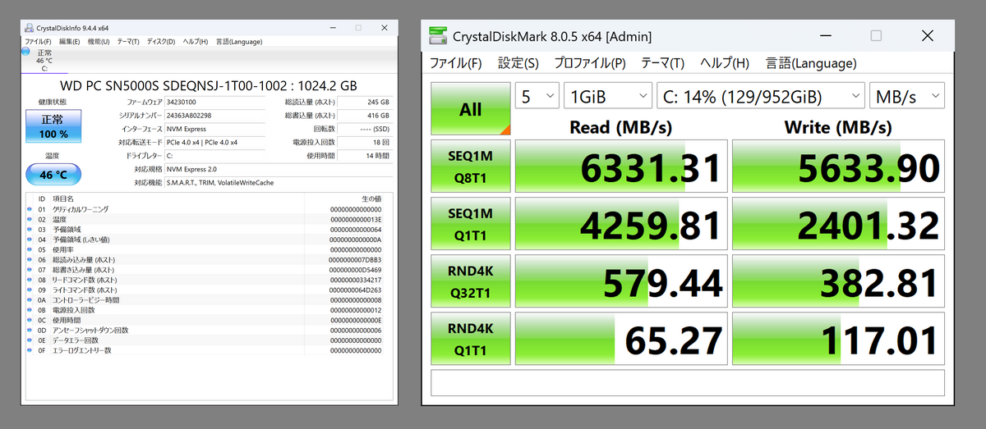986x429 pixels.
Task: Click total host writes value 416 GB
Action: coord(364,116)
